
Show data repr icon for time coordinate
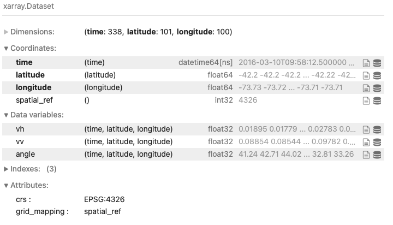point(377,63)
